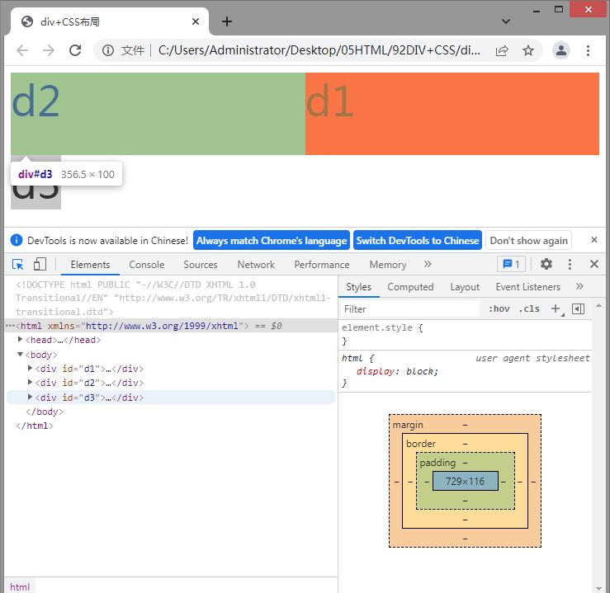Click the styles Filter input field

pyautogui.click(x=410, y=308)
